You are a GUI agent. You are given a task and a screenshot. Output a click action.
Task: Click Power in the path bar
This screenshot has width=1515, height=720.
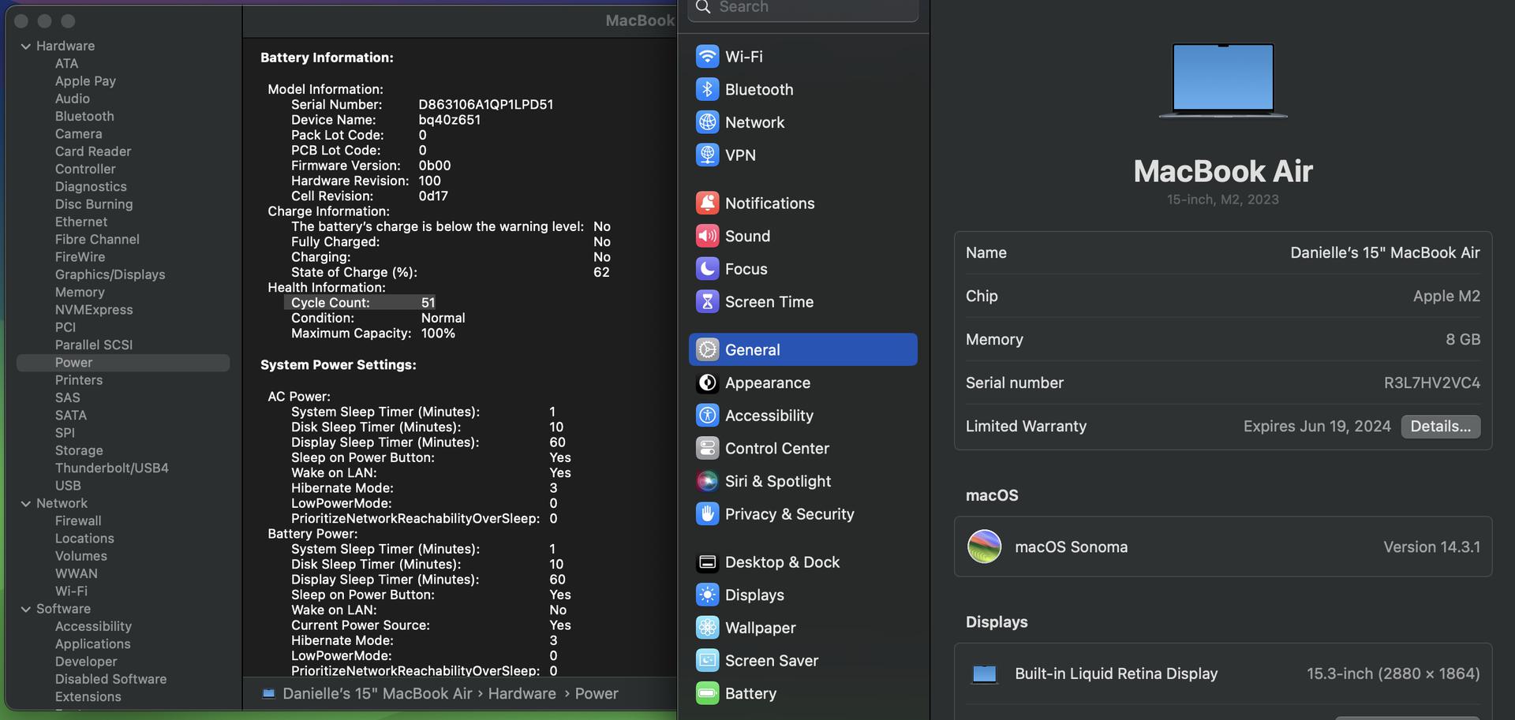[597, 694]
